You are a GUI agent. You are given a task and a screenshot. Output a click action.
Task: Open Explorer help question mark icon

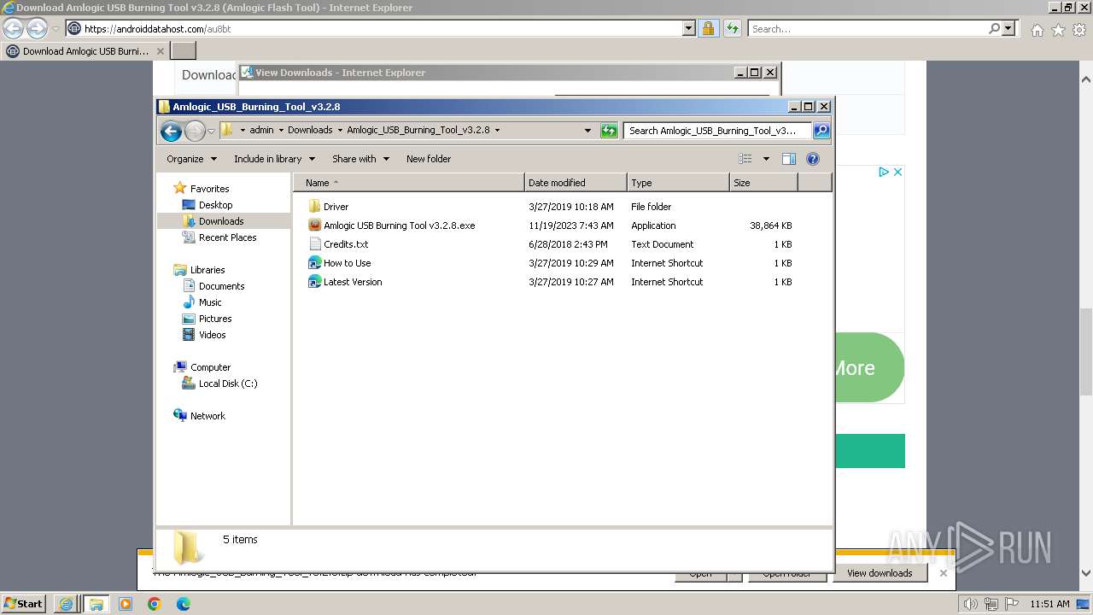[x=813, y=159]
